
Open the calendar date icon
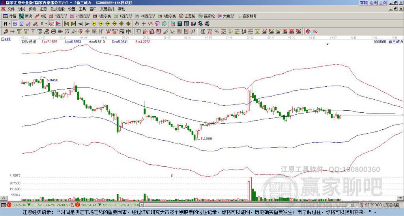click(173, 24)
